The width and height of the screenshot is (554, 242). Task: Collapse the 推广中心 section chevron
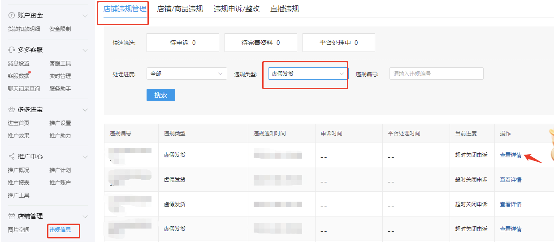pyautogui.click(x=85, y=157)
